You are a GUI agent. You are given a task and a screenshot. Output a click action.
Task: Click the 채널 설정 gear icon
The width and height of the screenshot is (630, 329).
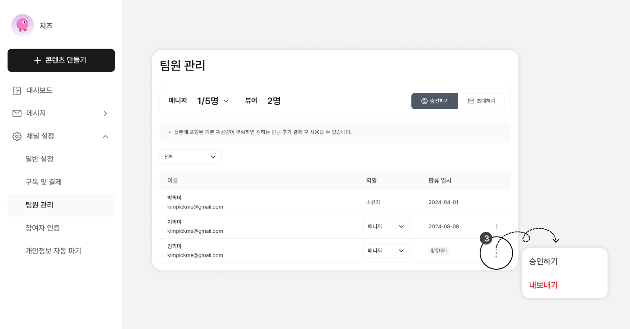pos(17,136)
